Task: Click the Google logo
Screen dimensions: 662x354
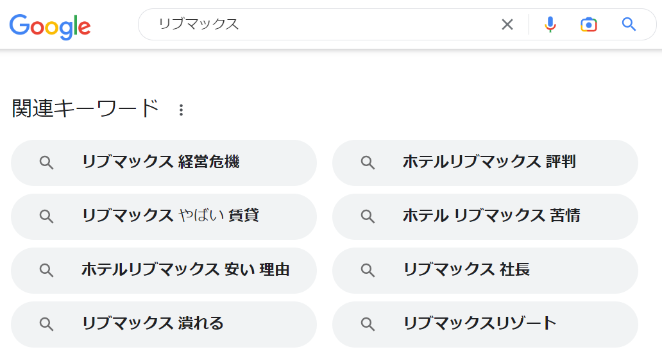Action: click(x=50, y=25)
